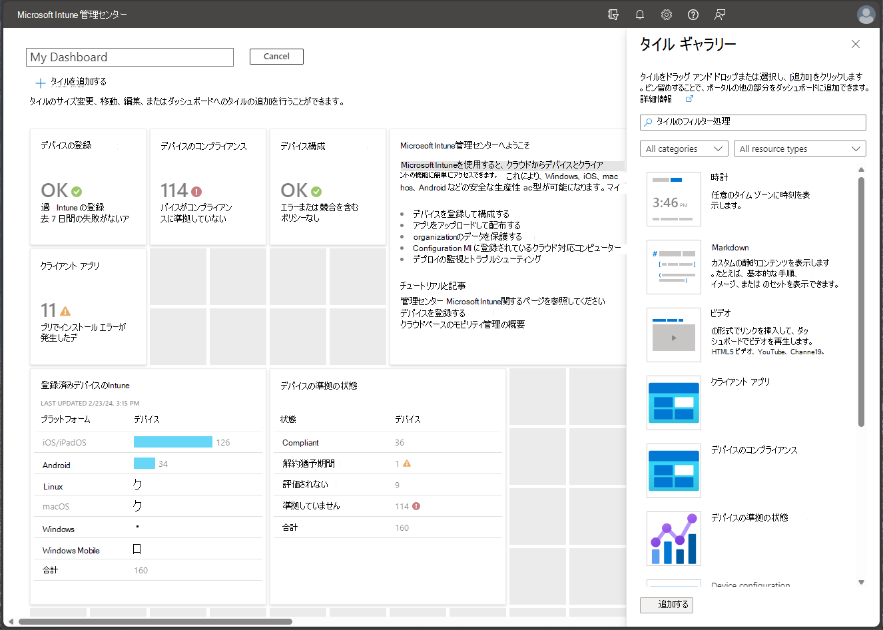Open the 詳細情報 external link icon
Viewport: 883px width, 630px height.
[689, 99]
